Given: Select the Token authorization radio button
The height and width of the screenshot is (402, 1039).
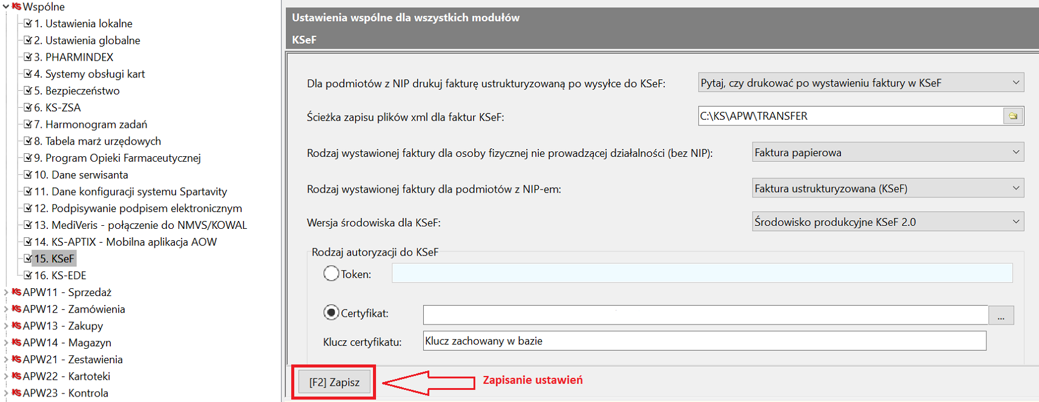Looking at the screenshot, I should pyautogui.click(x=331, y=274).
